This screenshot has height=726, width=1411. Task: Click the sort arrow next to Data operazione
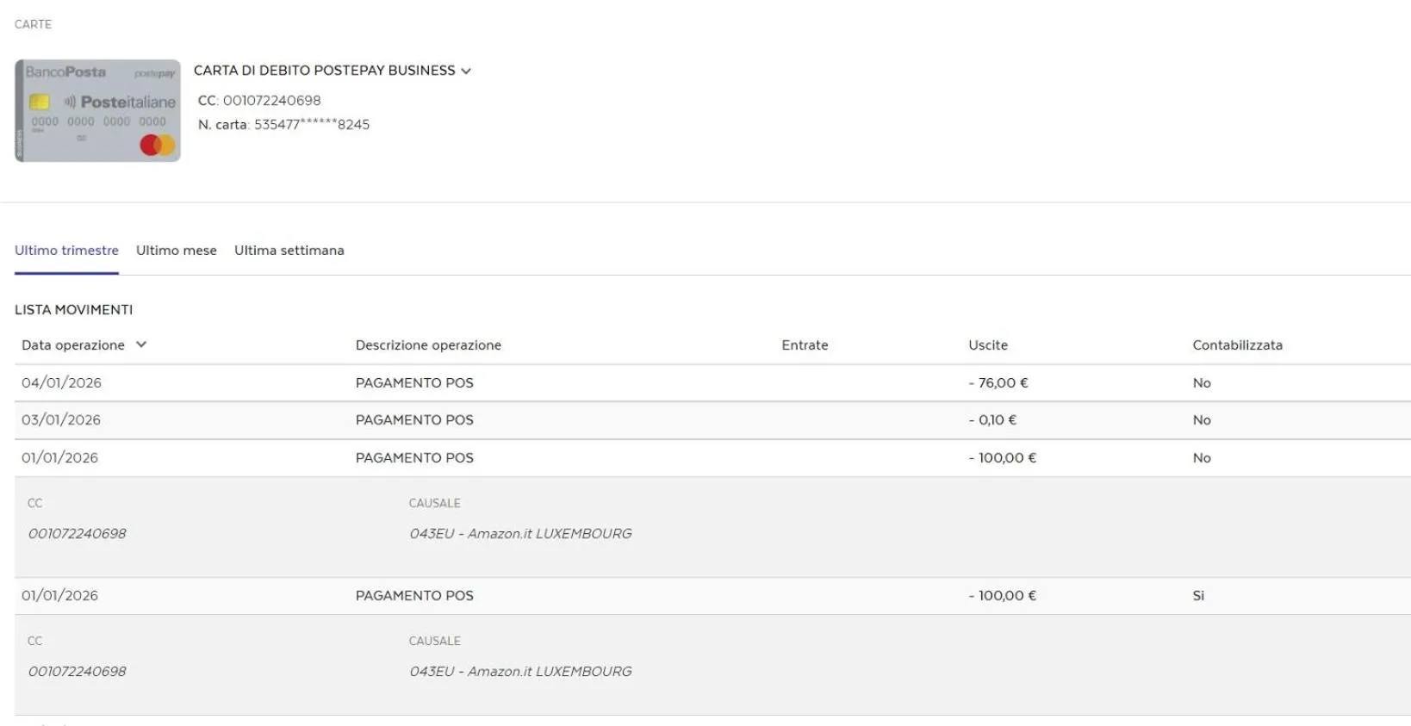(141, 344)
